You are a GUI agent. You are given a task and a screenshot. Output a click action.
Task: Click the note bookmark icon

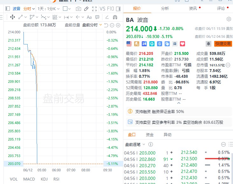pyautogui.click(x=175, y=44)
